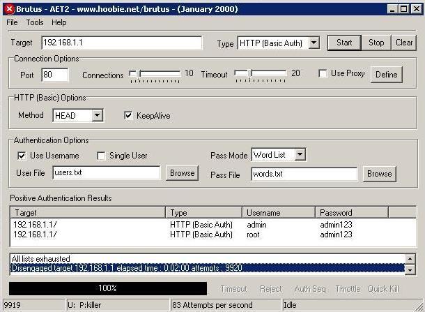This screenshot has height=312, width=425.
Task: Click the Username column header in results
Action: pos(279,212)
